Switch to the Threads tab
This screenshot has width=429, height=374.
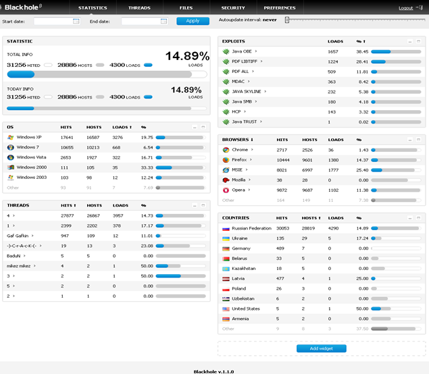click(x=139, y=8)
